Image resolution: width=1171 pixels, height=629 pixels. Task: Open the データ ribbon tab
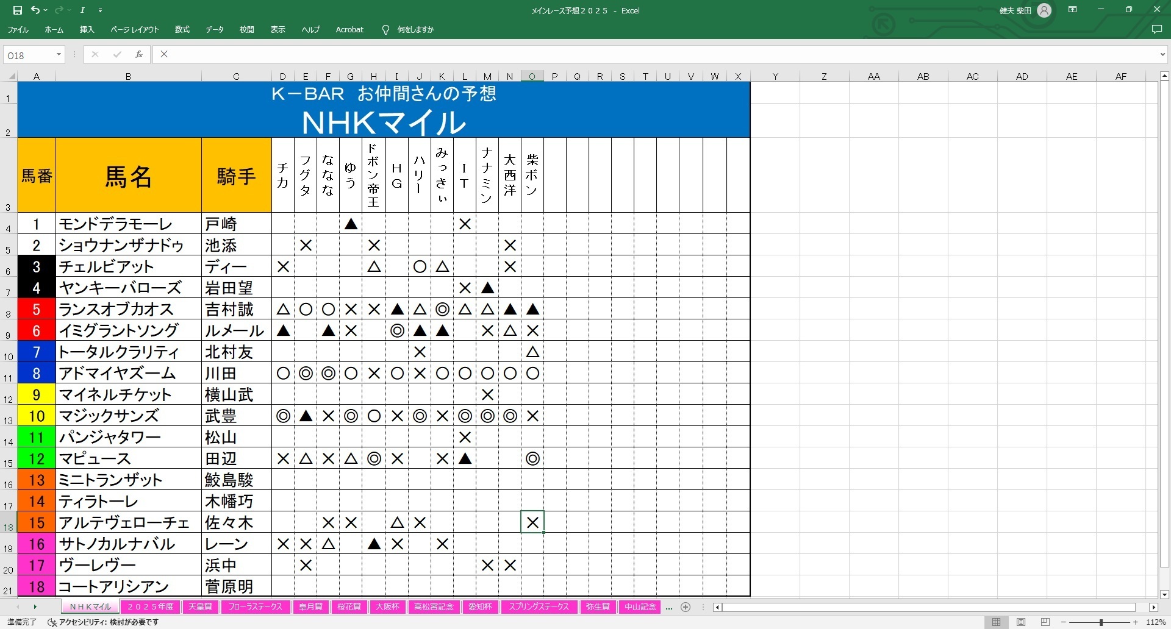[215, 29]
